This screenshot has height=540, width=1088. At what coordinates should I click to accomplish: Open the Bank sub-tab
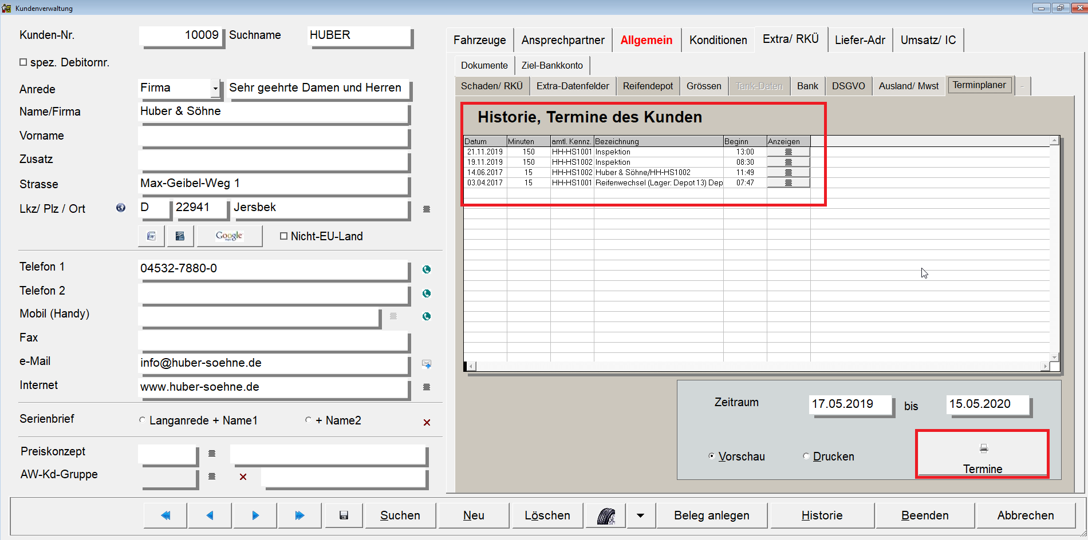tap(807, 86)
